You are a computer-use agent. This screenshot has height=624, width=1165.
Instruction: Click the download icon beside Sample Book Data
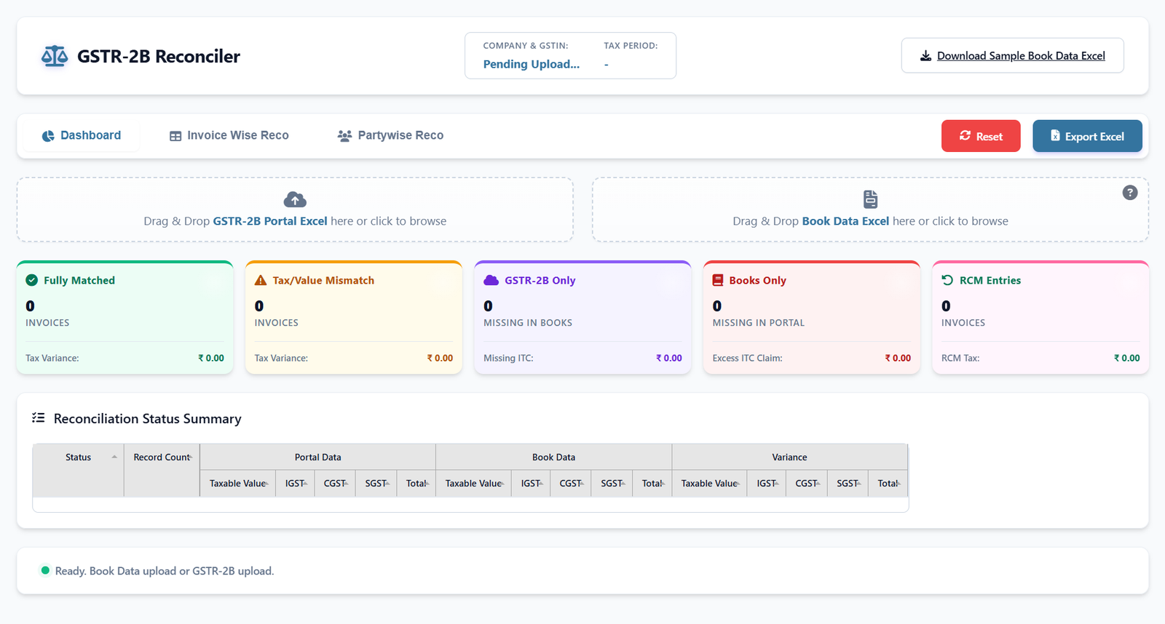925,56
